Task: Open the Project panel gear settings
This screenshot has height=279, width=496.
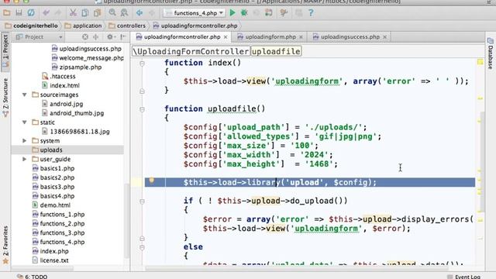Action: (x=110, y=37)
